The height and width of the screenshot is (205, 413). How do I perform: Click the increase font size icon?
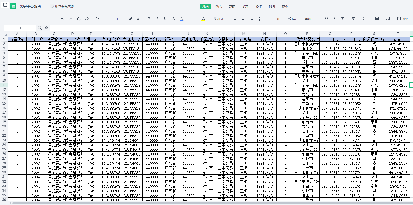(x=130, y=19)
